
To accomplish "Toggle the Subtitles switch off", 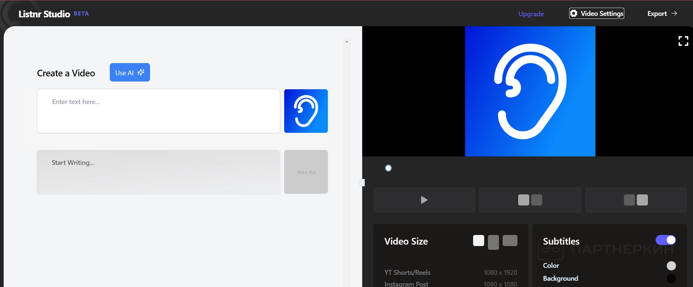I will (x=666, y=240).
